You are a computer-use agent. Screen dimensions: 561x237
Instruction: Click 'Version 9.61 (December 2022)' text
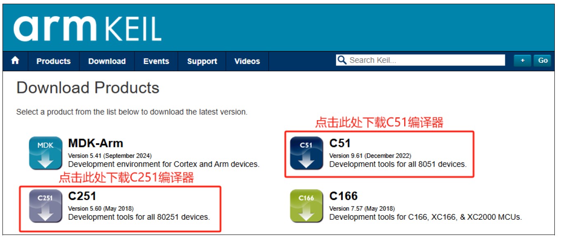(370, 156)
